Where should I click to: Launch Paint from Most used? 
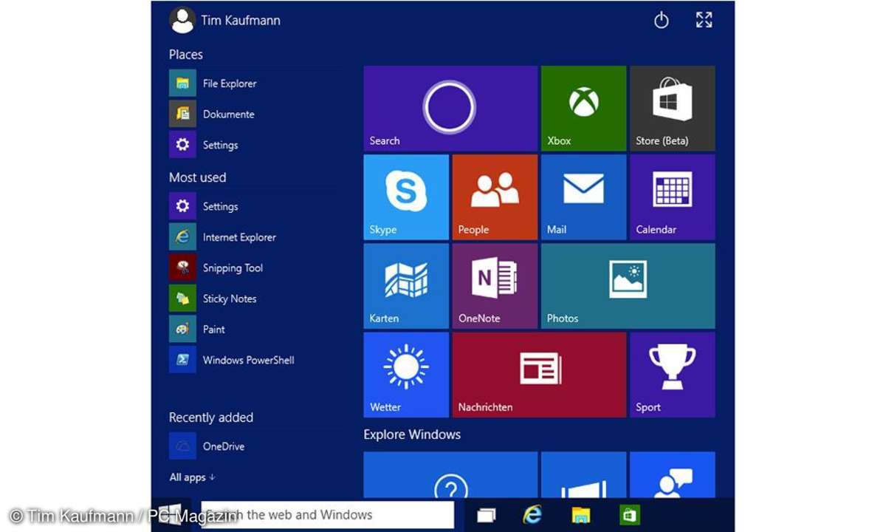point(198,330)
